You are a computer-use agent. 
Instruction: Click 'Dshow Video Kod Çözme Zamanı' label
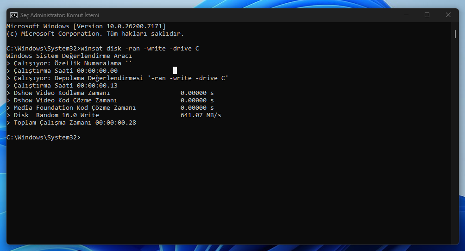[65, 100]
